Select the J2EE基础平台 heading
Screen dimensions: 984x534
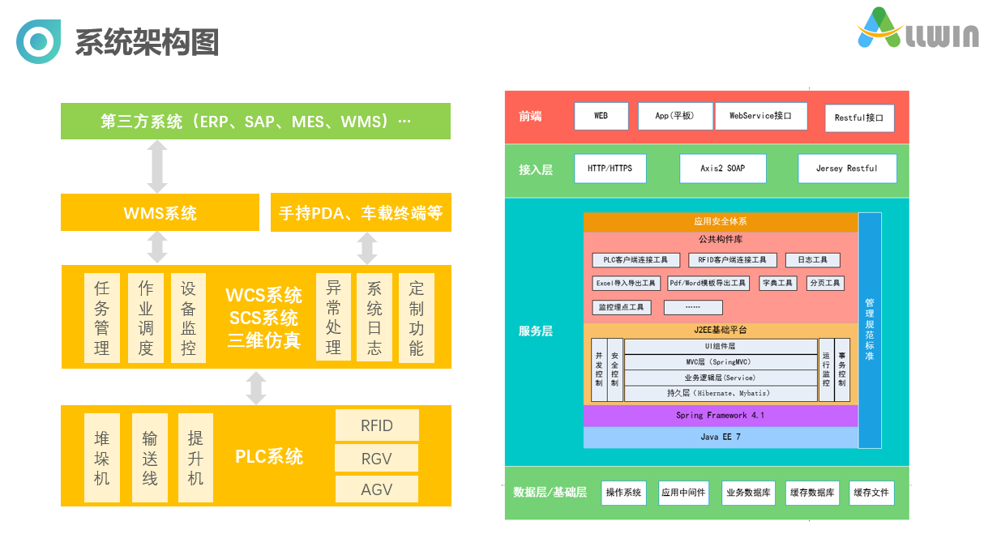tap(721, 330)
